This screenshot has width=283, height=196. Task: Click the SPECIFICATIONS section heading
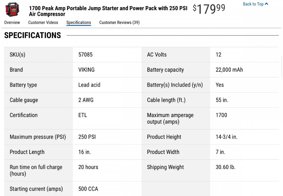click(33, 35)
